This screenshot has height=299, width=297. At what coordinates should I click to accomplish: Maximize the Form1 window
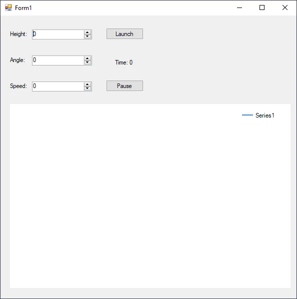click(262, 7)
